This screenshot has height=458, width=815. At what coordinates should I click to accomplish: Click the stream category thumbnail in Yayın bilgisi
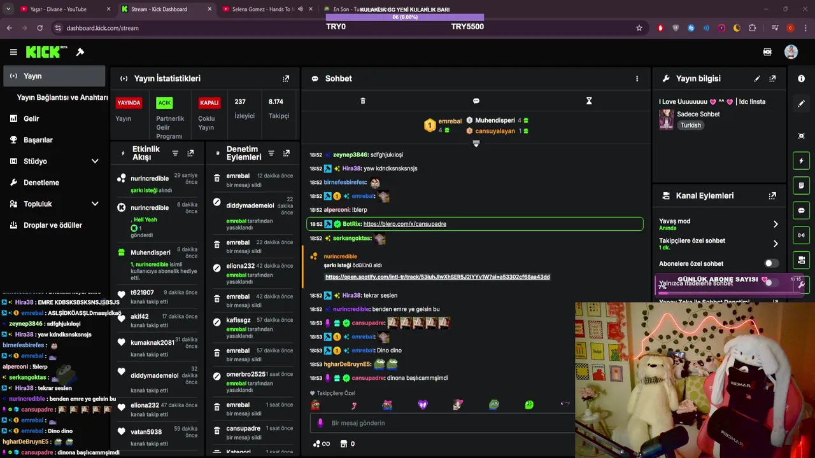666,120
